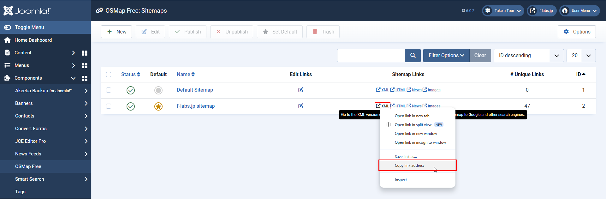The width and height of the screenshot is (606, 199).
Task: Select Save link as...
Action: click(417, 157)
